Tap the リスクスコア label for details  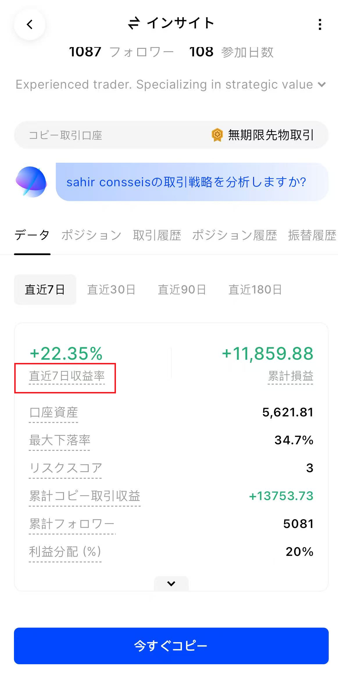65,468
